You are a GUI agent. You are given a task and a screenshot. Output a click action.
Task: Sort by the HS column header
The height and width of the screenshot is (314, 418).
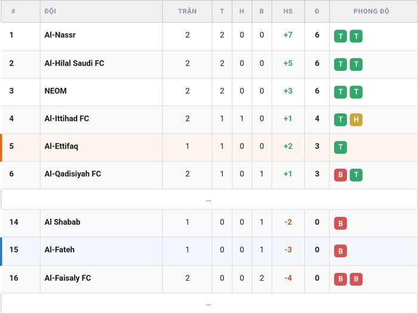tap(288, 11)
